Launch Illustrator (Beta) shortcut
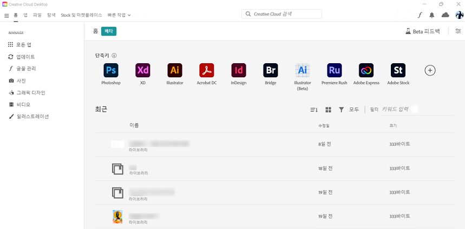This screenshot has height=229, width=465. 303,70
